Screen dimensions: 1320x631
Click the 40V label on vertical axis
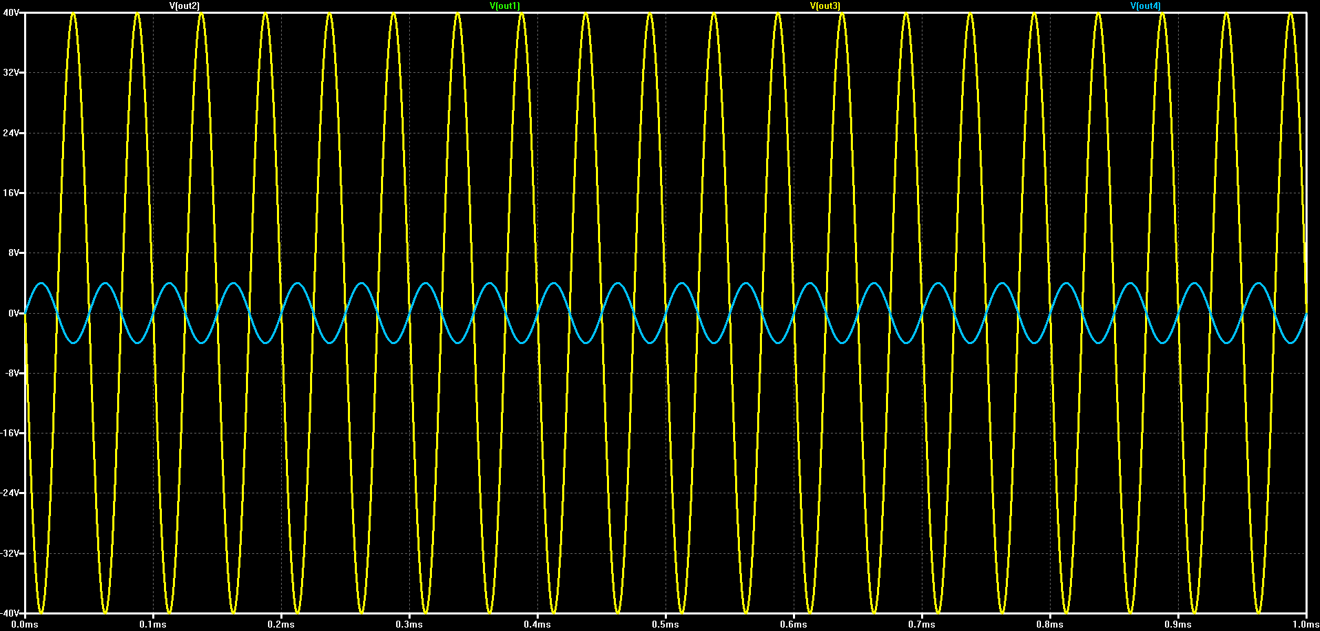click(11, 12)
